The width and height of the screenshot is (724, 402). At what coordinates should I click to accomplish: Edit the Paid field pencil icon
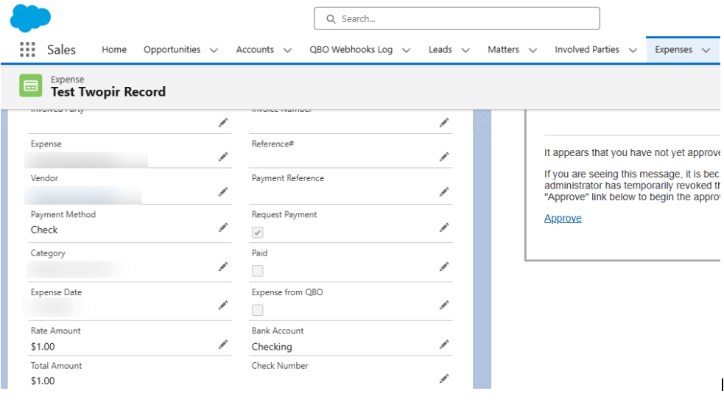pyautogui.click(x=443, y=267)
